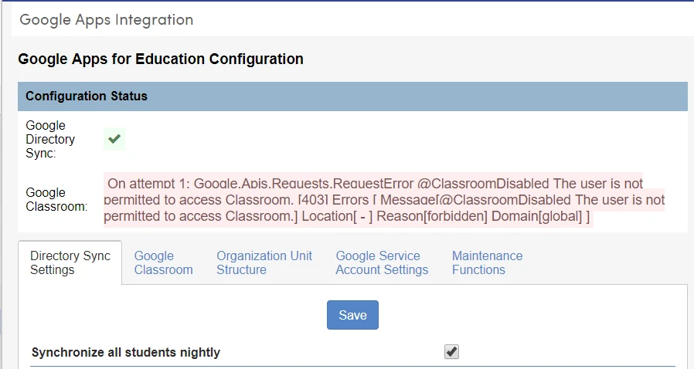Open Google Service Account Settings tab
694x369 pixels.
coord(382,262)
